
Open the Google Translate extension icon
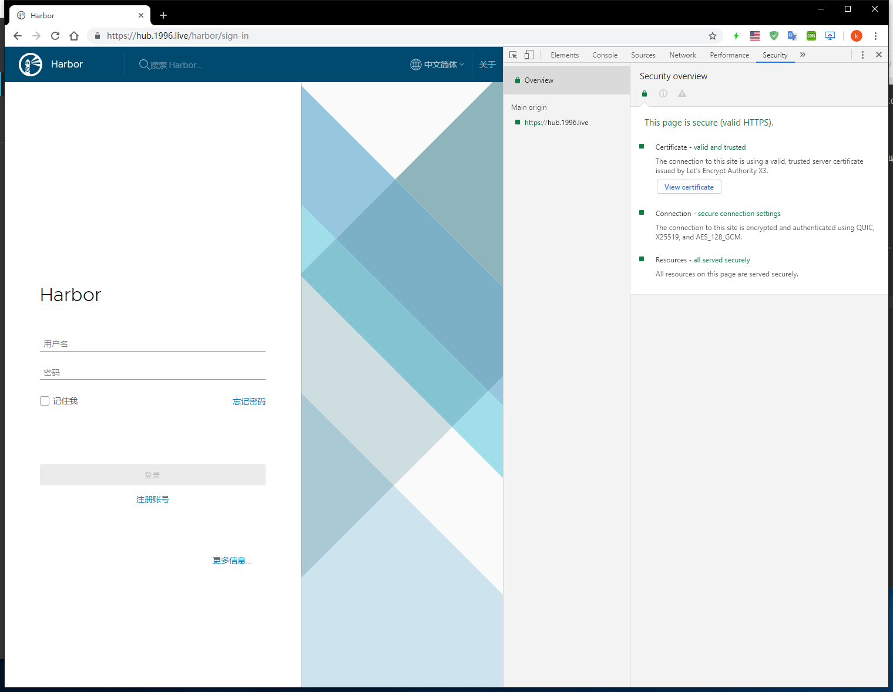click(793, 36)
